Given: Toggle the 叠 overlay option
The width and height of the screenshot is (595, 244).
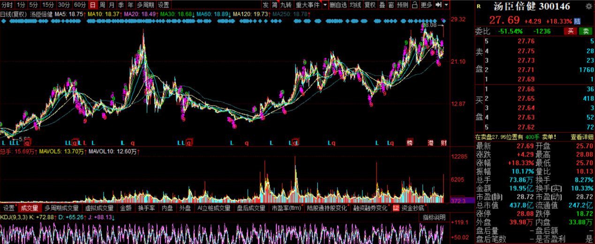Looking at the screenshot, I should 382,5.
